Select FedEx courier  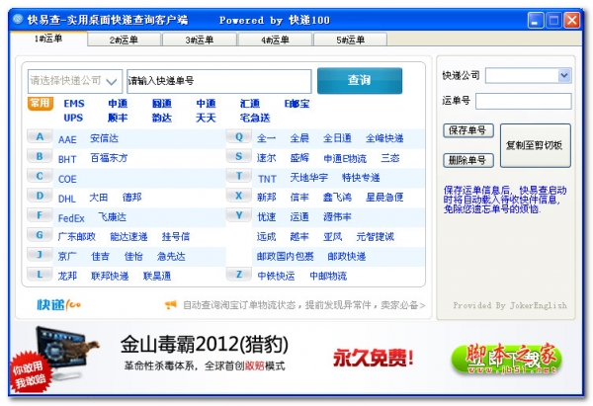coord(71,218)
